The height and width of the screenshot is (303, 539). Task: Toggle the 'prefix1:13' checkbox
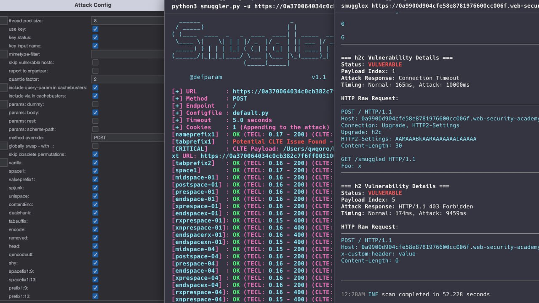pyautogui.click(x=95, y=296)
